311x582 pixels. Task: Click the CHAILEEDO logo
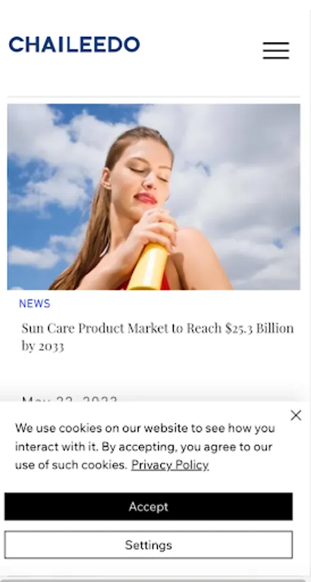pyautogui.click(x=74, y=45)
